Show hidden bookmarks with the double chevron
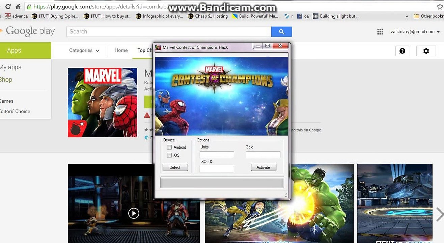 [407, 16]
